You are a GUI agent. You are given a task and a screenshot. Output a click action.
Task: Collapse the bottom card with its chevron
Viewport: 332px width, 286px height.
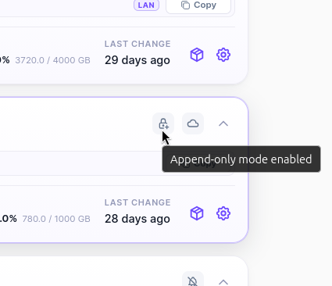(x=223, y=282)
